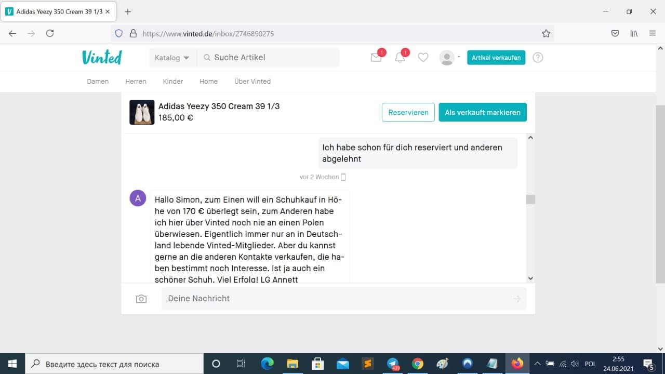This screenshot has width=665, height=374.
Task: Open Sublime Text from the taskbar
Action: pyautogui.click(x=368, y=364)
